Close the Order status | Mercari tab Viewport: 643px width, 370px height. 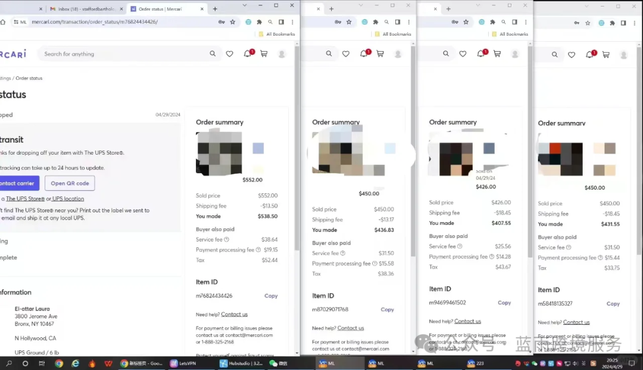(202, 8)
